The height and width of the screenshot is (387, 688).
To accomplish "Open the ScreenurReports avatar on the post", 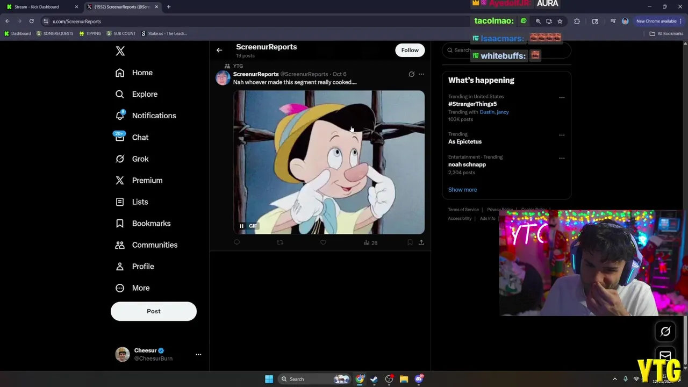I will click(x=223, y=78).
